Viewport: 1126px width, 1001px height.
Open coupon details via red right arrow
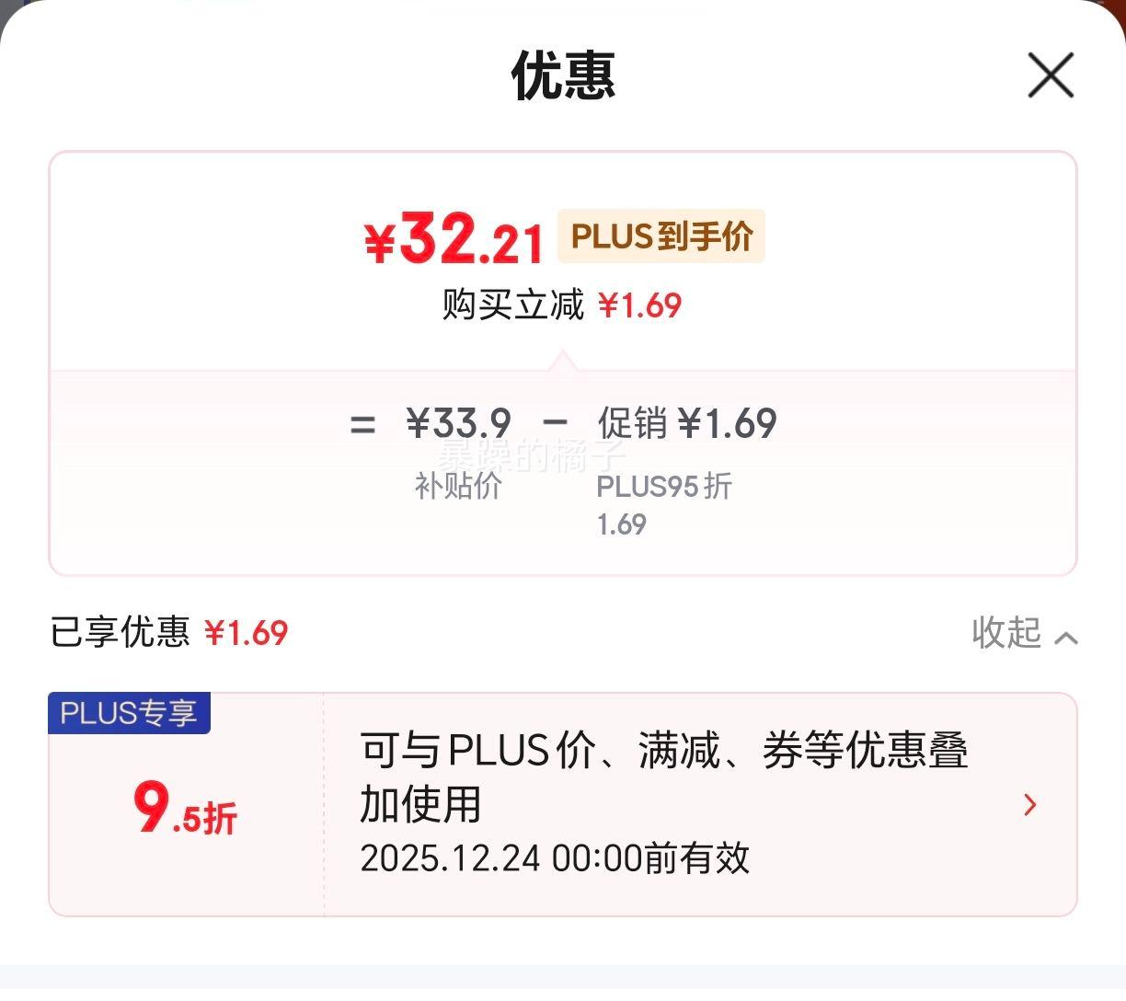tap(1030, 805)
